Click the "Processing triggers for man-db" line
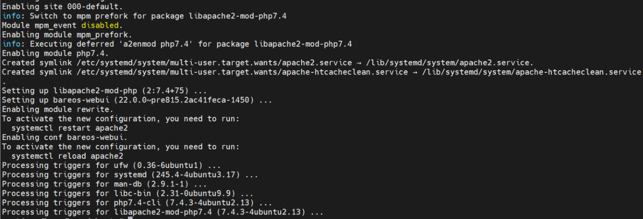This screenshot has width=643, height=219. coord(104,184)
